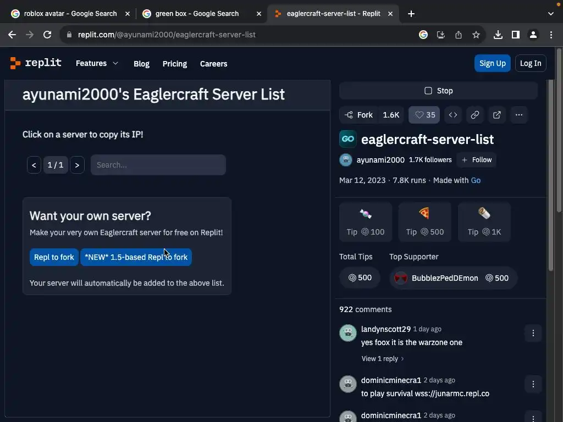Open the Careers nav item
The height and width of the screenshot is (422, 563).
coord(214,64)
